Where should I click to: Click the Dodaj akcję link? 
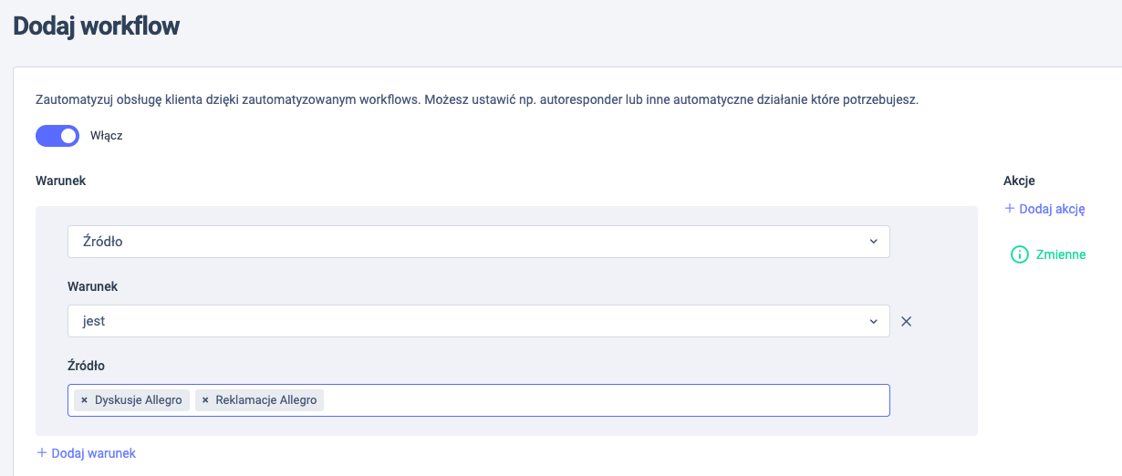pyautogui.click(x=1052, y=209)
